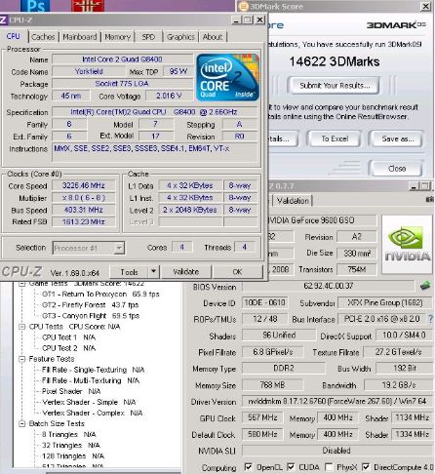Click the GPU-Z BIOS Version field

(329, 286)
